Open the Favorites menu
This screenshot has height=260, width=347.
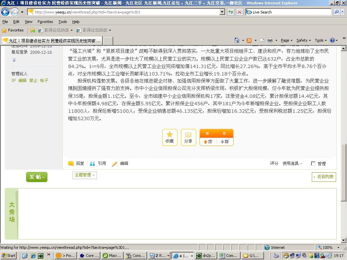click(45, 22)
